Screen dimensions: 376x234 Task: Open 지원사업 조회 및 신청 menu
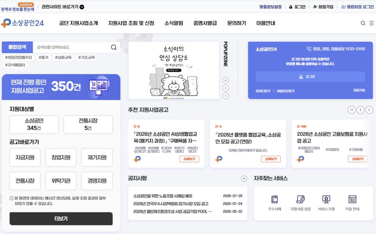(x=131, y=23)
